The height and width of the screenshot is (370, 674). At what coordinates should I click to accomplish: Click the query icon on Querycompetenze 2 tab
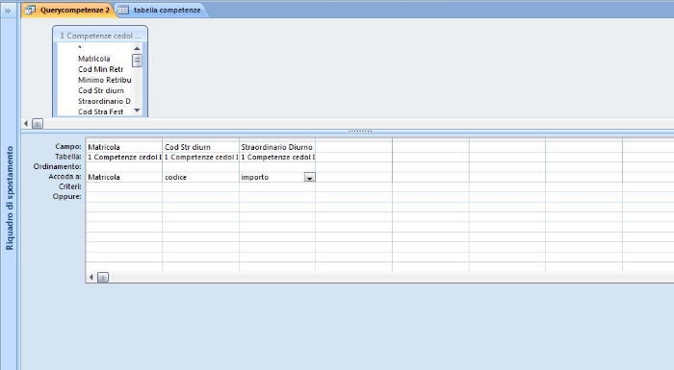pyautogui.click(x=30, y=10)
